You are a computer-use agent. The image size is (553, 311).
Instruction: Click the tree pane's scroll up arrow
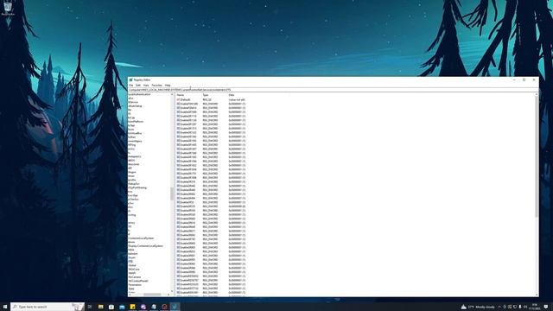pos(172,95)
